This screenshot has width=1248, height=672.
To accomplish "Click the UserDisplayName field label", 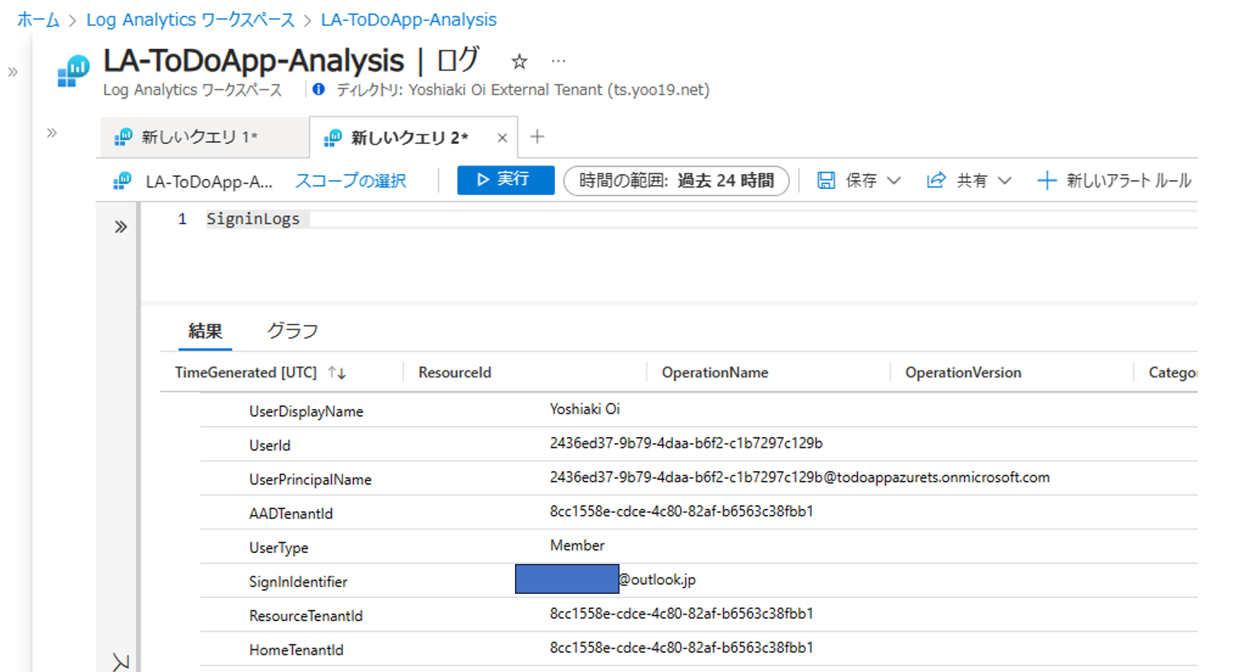I will click(306, 412).
